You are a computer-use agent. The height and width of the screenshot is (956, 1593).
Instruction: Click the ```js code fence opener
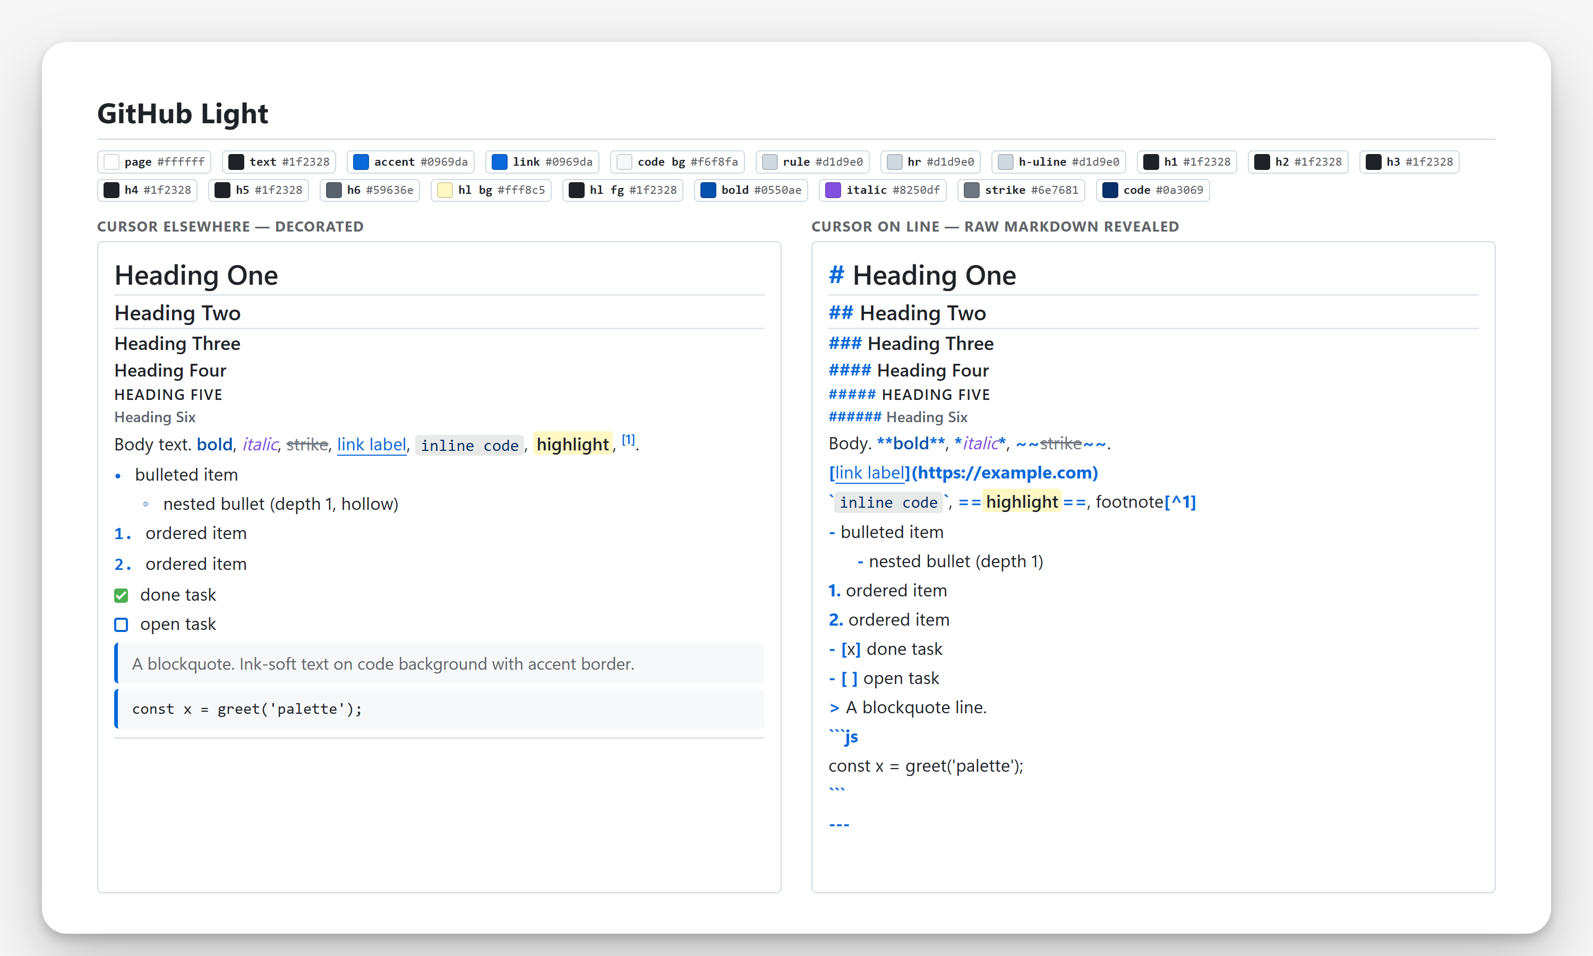point(844,736)
